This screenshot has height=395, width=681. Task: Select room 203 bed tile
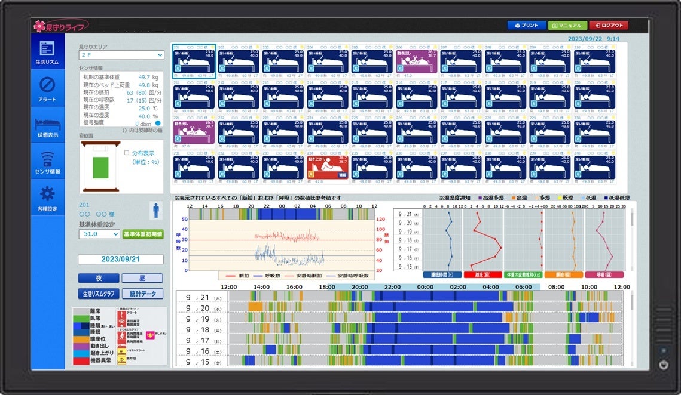coord(283,61)
